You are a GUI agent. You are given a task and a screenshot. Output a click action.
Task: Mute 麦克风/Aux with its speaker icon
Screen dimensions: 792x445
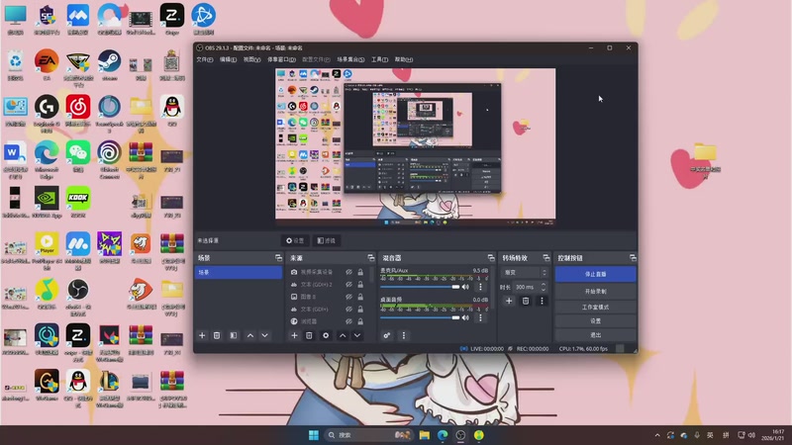(x=465, y=287)
